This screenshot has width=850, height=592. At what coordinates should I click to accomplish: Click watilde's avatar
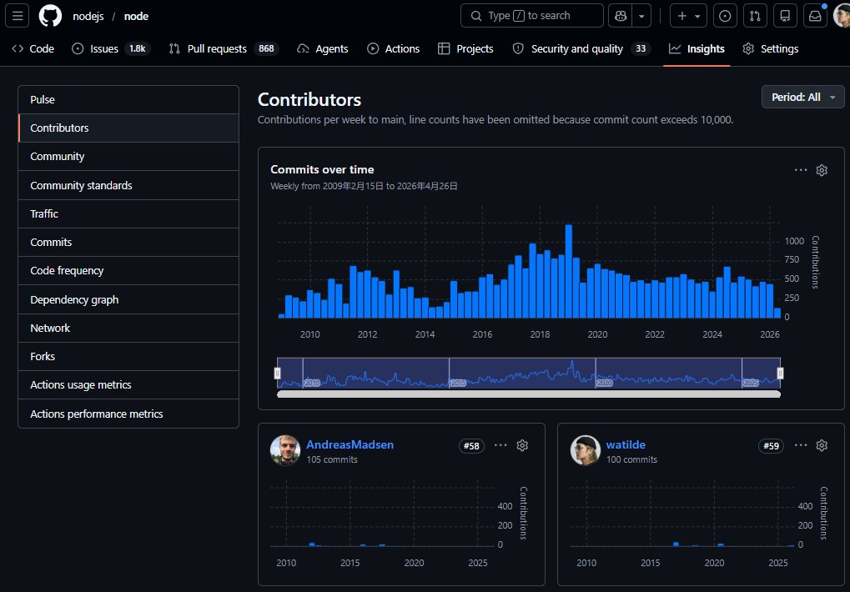point(586,450)
